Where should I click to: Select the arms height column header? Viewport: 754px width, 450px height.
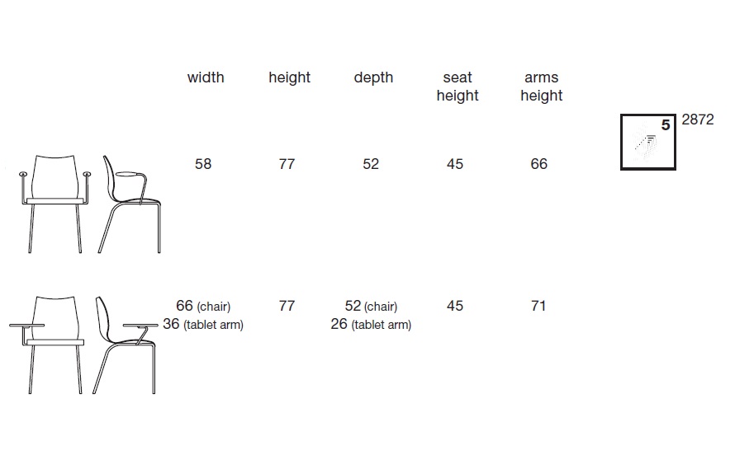[x=542, y=87]
